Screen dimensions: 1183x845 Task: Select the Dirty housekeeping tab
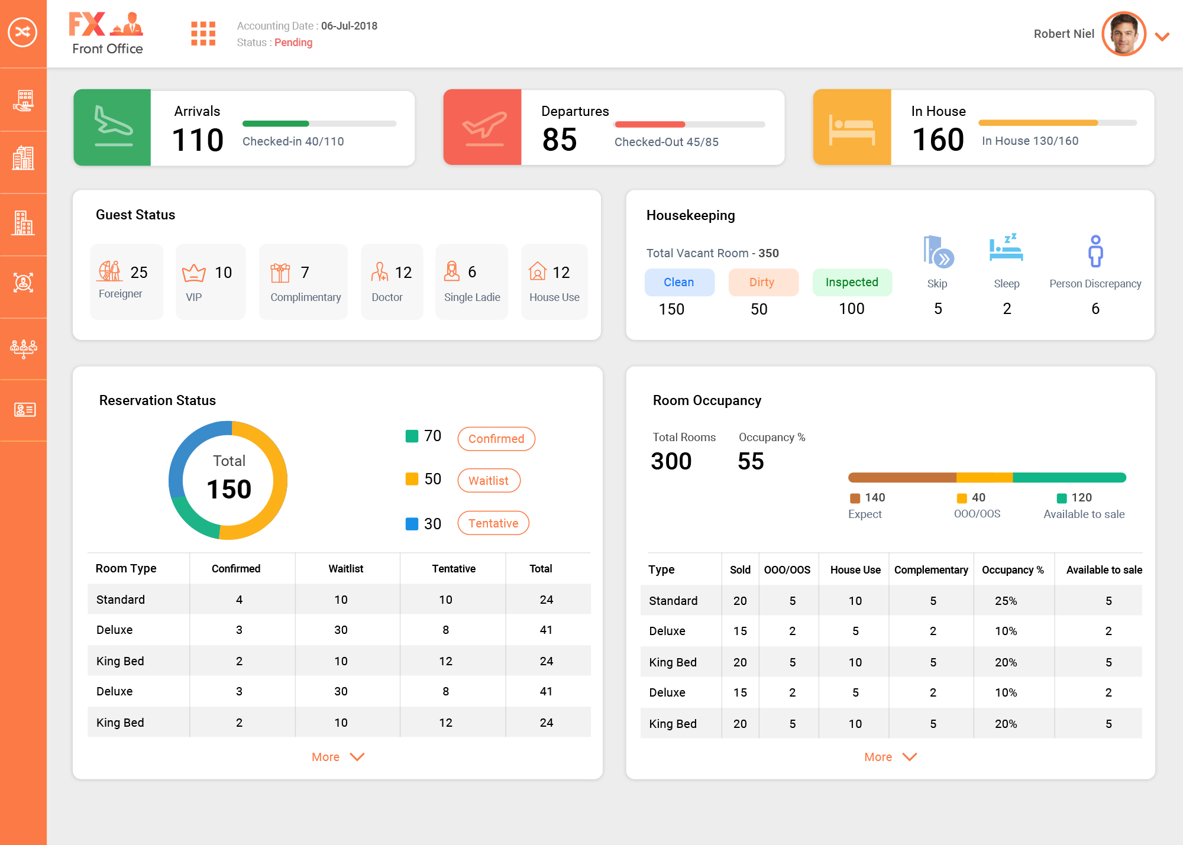[762, 282]
